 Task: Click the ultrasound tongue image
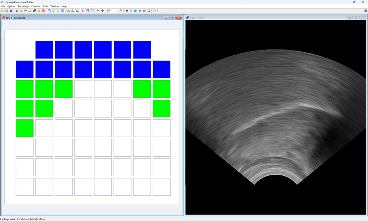pos(276,117)
